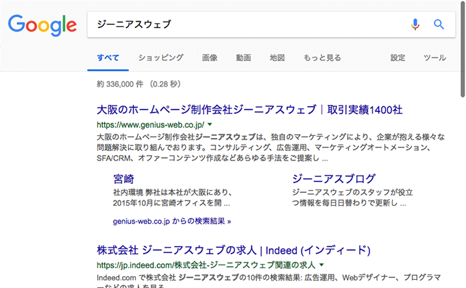Screen dimensions: 466x288
Task: Select the すべて tab
Action: [x=108, y=58]
